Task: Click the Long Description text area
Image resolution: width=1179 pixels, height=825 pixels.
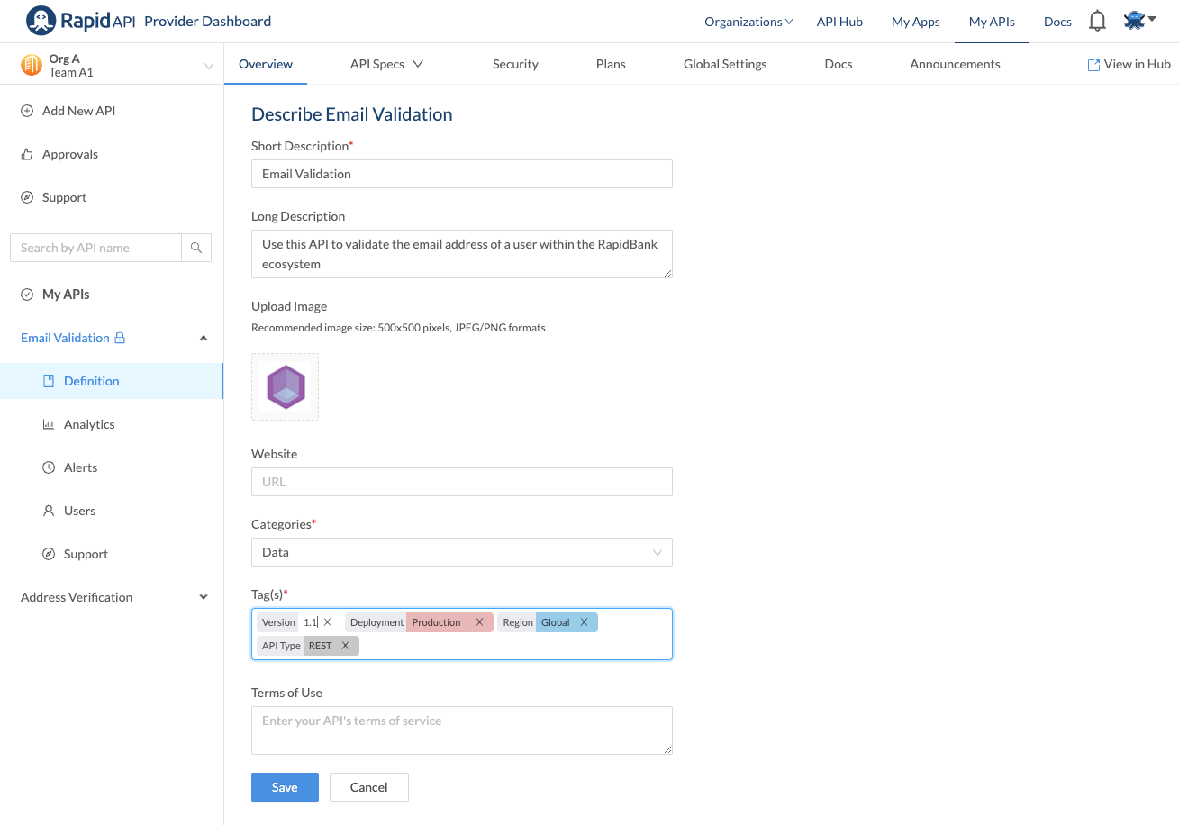Action: (x=462, y=254)
